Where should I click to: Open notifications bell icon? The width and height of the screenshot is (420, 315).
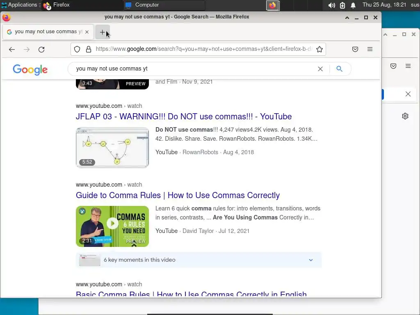click(353, 5)
